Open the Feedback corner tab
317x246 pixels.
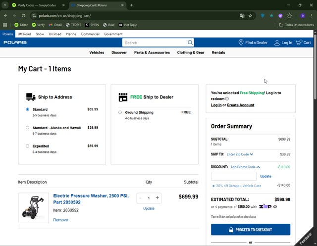[306, 238]
